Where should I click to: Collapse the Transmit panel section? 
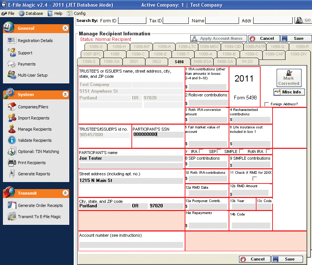[x=65, y=193]
